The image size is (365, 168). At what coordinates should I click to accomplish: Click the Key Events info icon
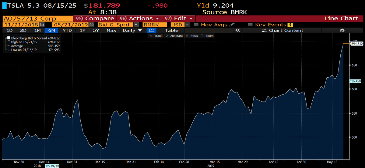pyautogui.click(x=290, y=25)
